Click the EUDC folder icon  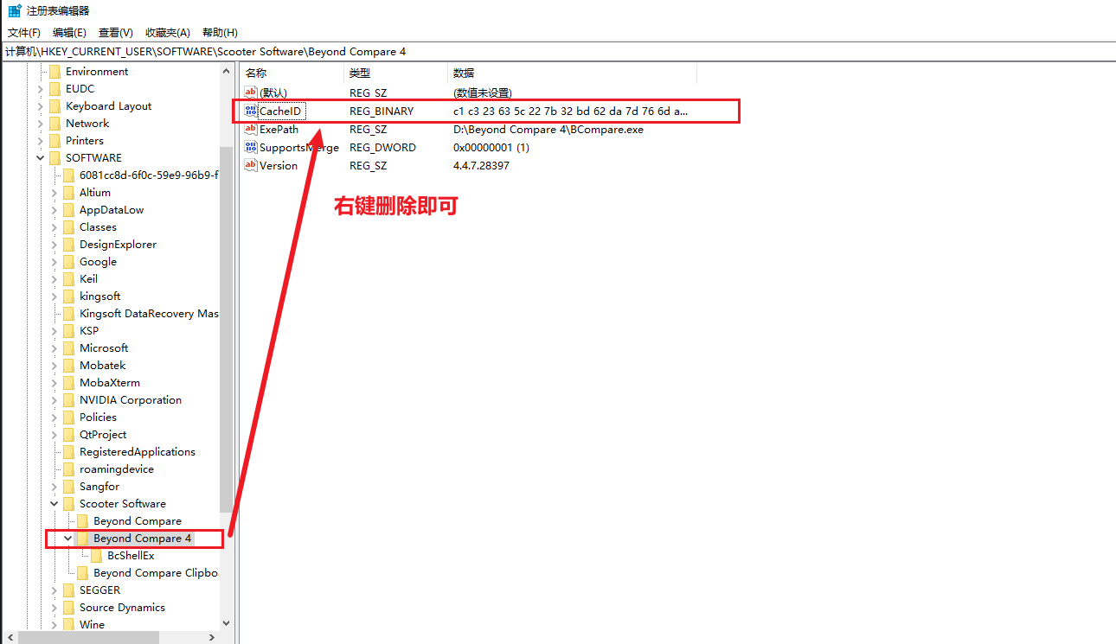(55, 89)
